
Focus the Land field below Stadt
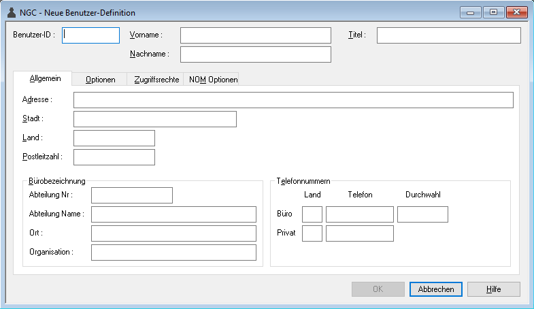pyautogui.click(x=114, y=138)
